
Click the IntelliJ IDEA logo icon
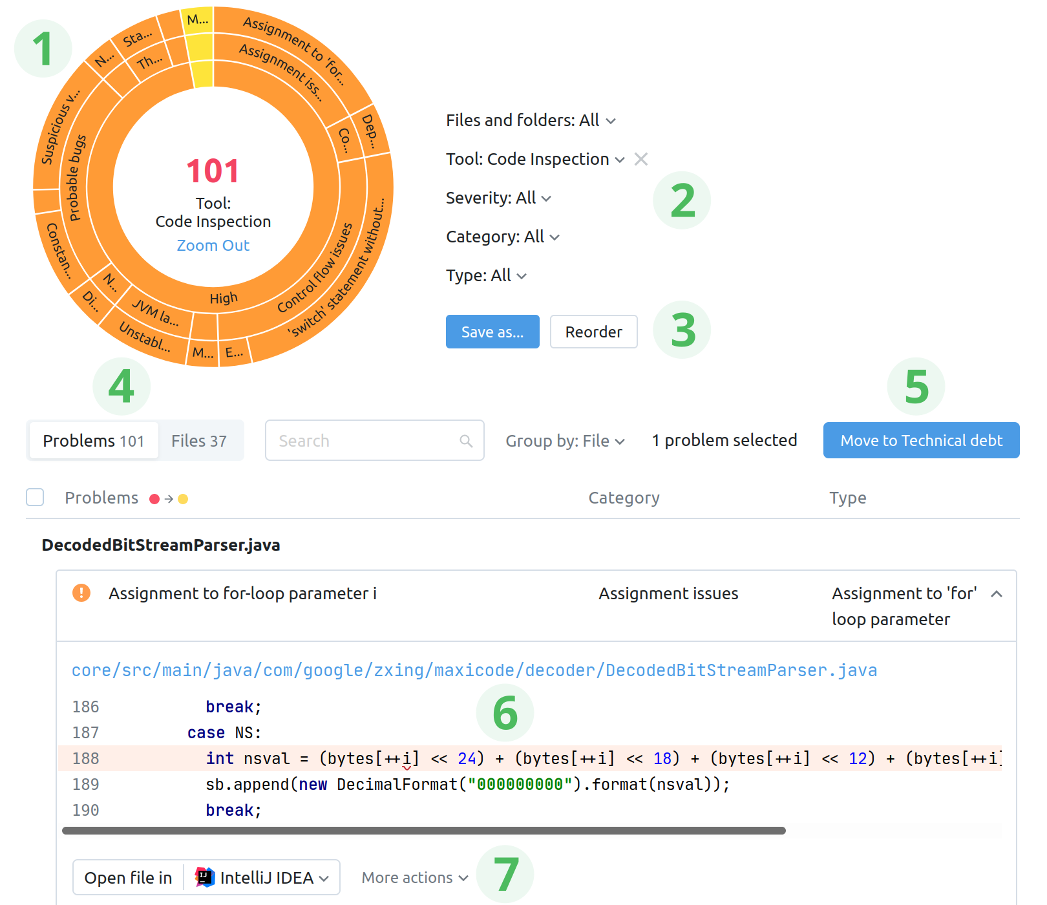click(205, 877)
